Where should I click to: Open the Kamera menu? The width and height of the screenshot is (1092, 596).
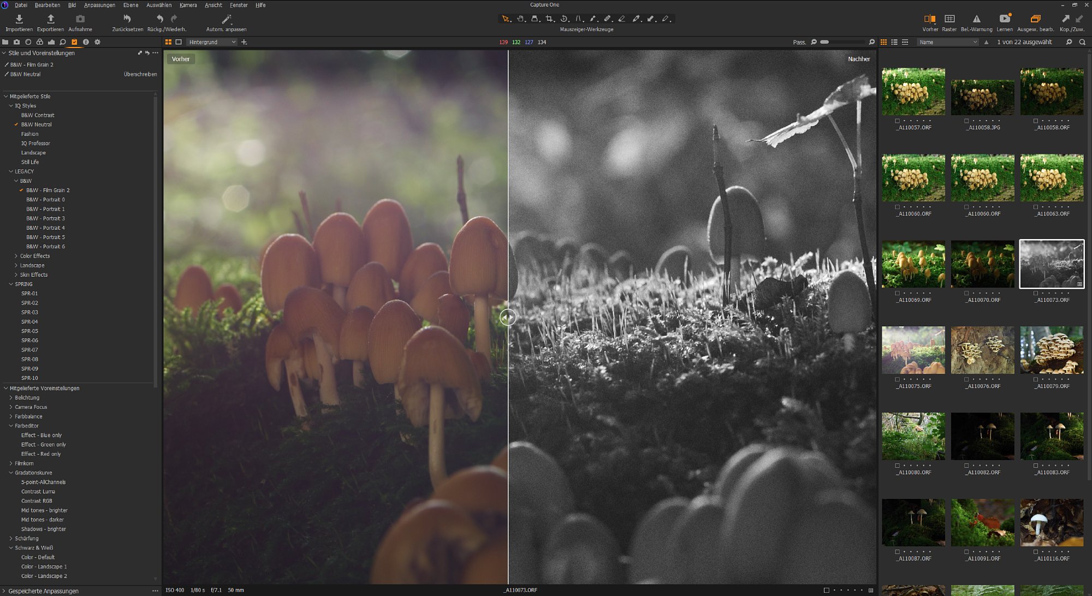pyautogui.click(x=188, y=5)
